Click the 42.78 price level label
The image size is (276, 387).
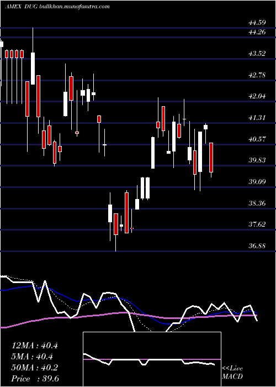click(x=257, y=75)
